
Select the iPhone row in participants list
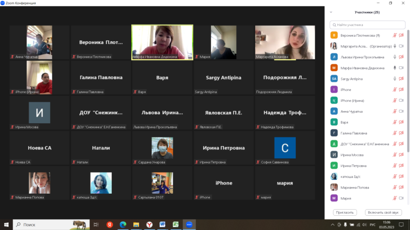[x=367, y=90]
